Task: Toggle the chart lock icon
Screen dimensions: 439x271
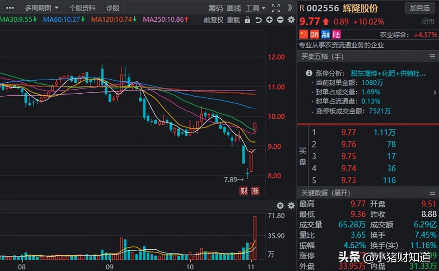Action: pyautogui.click(x=248, y=20)
